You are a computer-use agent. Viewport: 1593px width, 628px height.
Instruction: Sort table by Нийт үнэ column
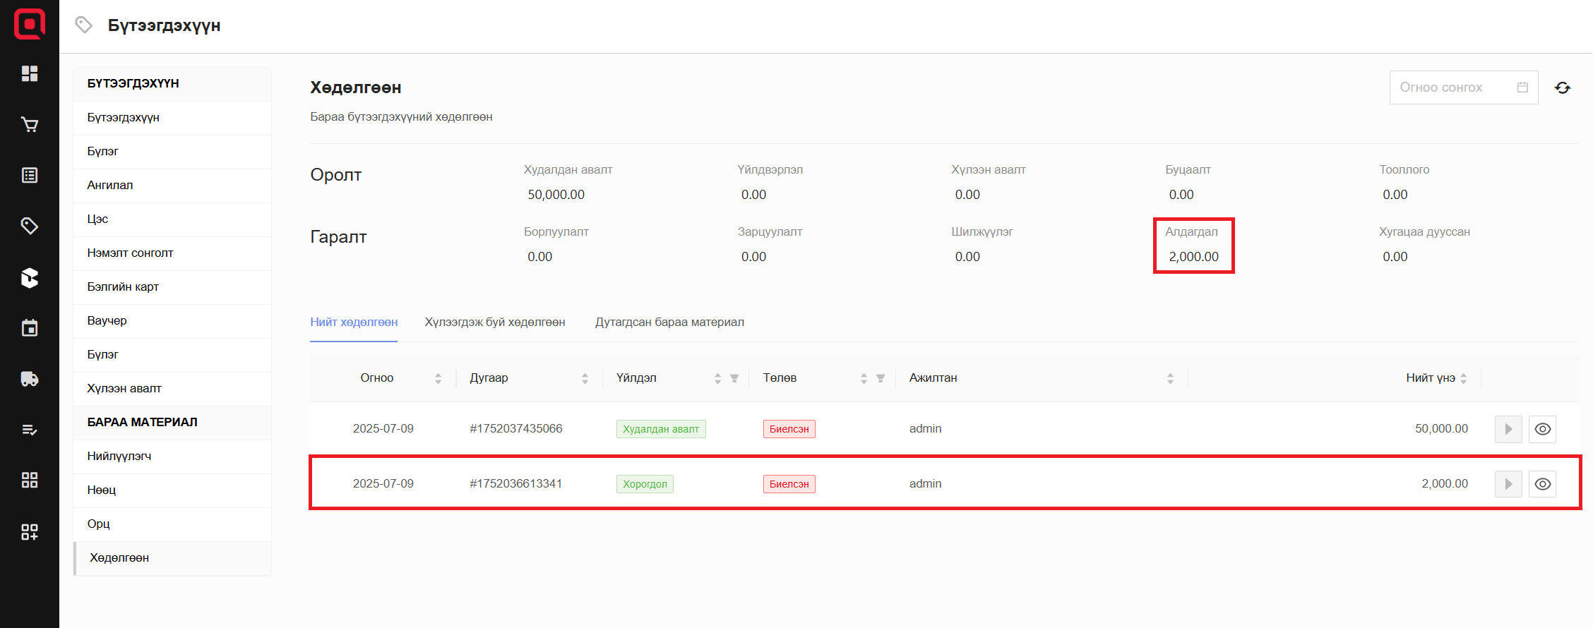click(1463, 378)
